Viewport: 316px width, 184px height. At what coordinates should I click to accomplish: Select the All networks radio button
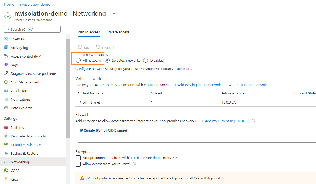pos(78,60)
